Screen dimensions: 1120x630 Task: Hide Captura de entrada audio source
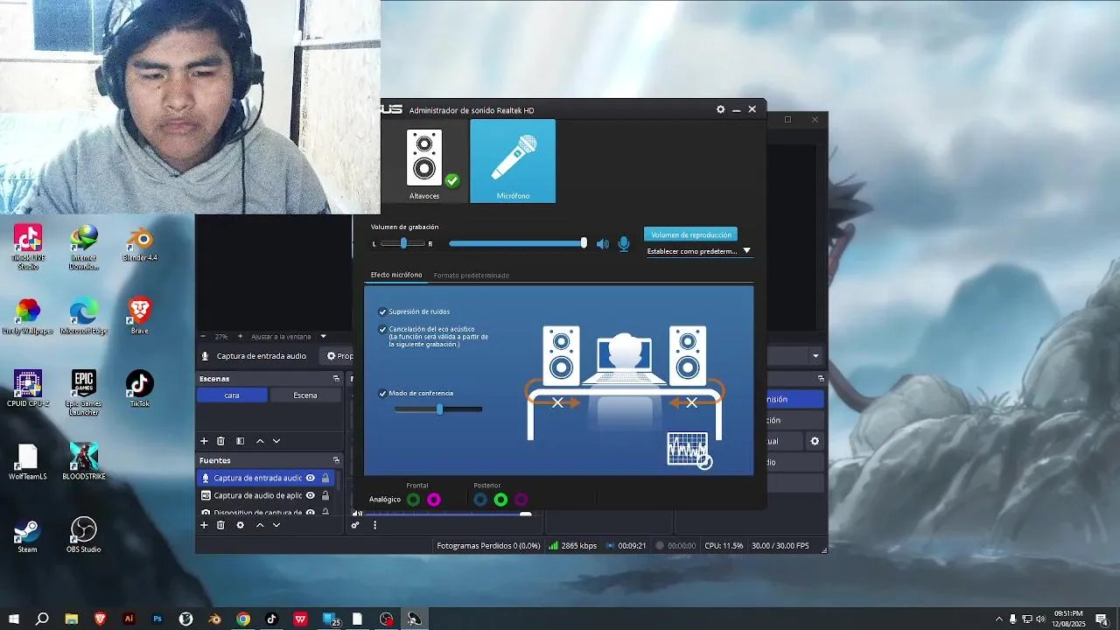[x=310, y=478]
